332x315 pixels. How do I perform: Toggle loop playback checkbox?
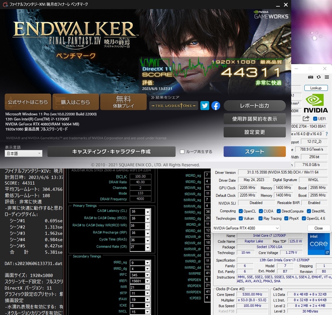click(182, 152)
